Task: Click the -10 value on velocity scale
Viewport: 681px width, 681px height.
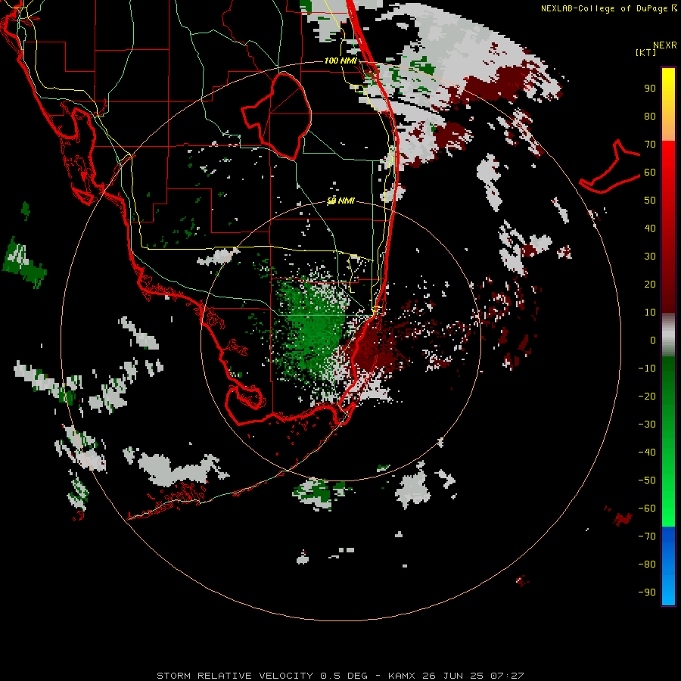Action: tap(647, 368)
